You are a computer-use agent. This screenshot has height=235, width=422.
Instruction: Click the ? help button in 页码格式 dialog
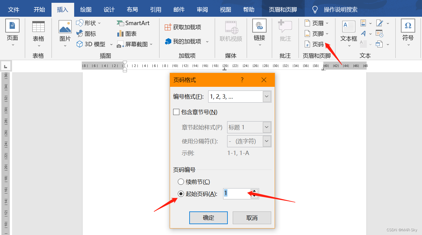(242, 80)
